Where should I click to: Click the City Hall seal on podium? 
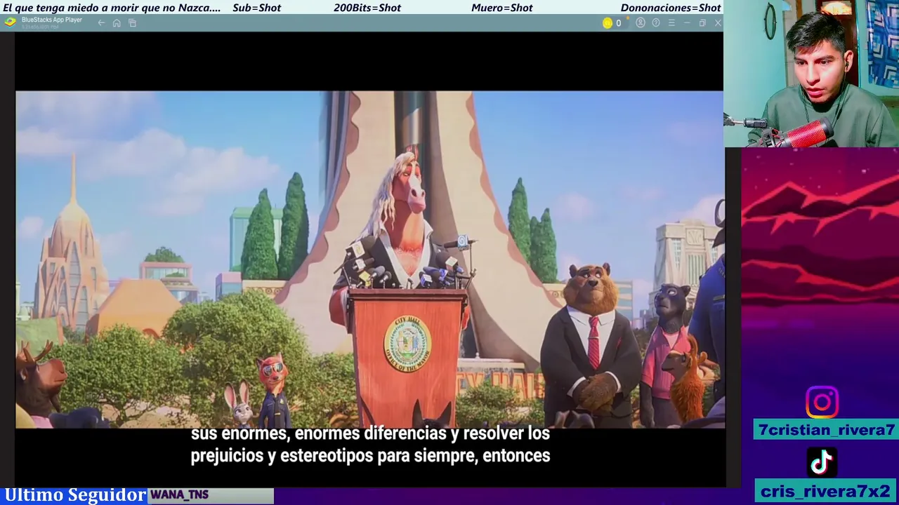(407, 344)
